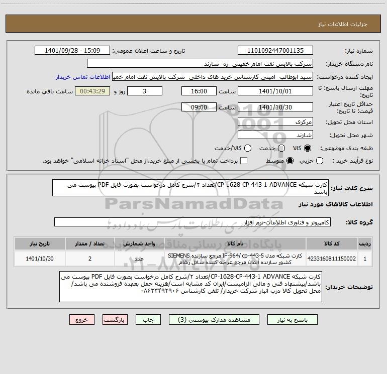Click the request creator field سید ابوطالب امینی
Image resolution: width=387 pixels, height=374 pixels.
pyautogui.click(x=213, y=77)
